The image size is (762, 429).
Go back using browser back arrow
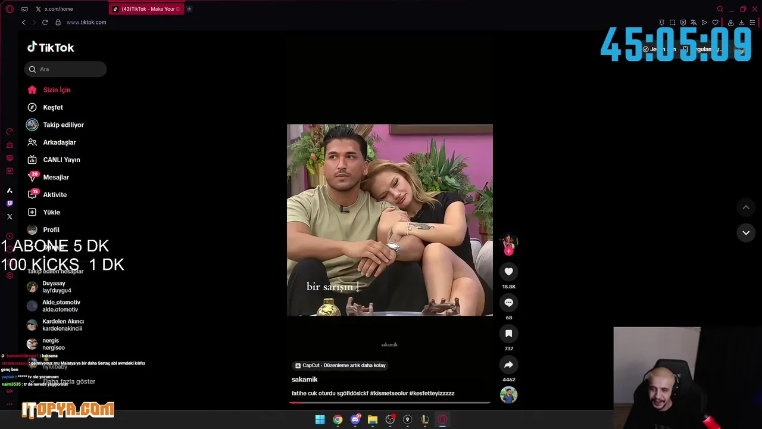tap(24, 22)
